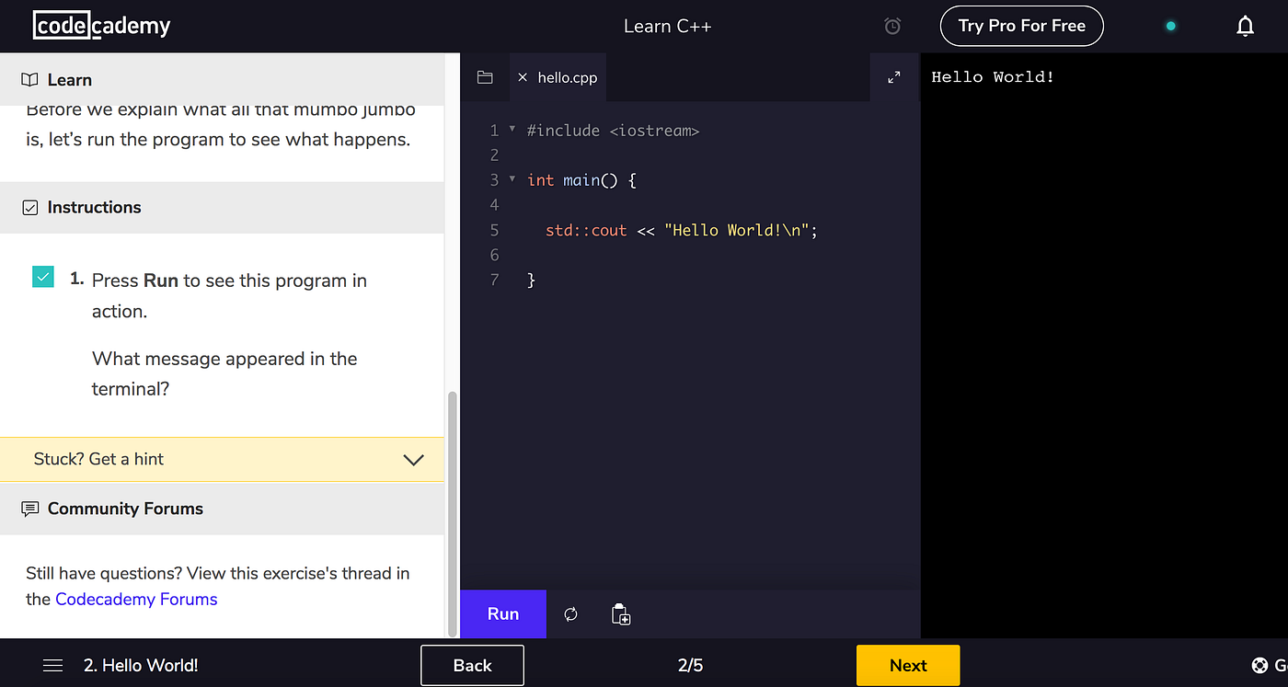Copy the code using the clipboard icon
The image size is (1288, 687).
pyautogui.click(x=621, y=613)
